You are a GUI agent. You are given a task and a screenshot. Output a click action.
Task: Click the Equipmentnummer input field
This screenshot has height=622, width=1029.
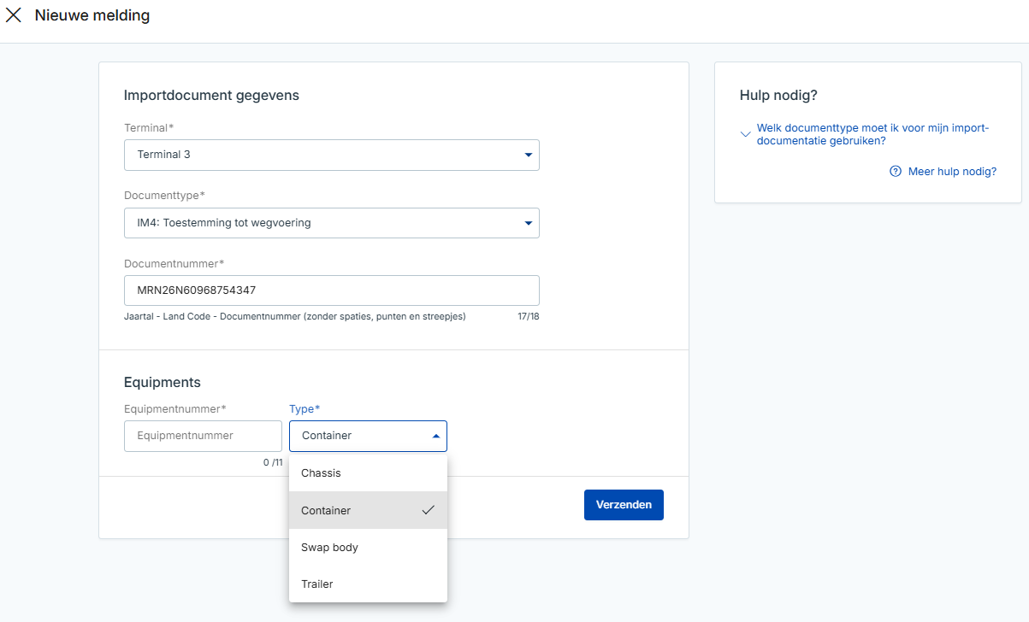point(203,436)
